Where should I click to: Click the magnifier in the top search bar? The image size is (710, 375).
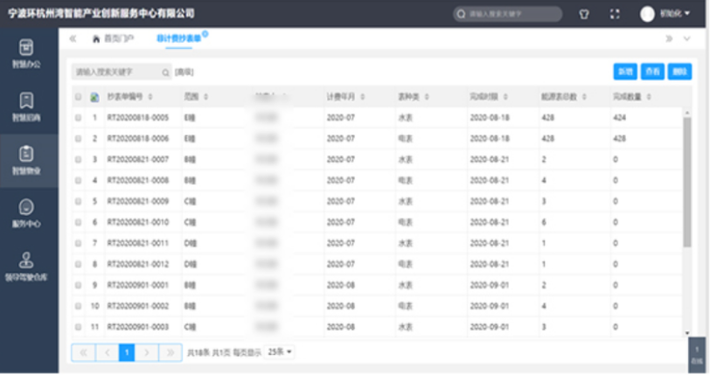point(461,14)
